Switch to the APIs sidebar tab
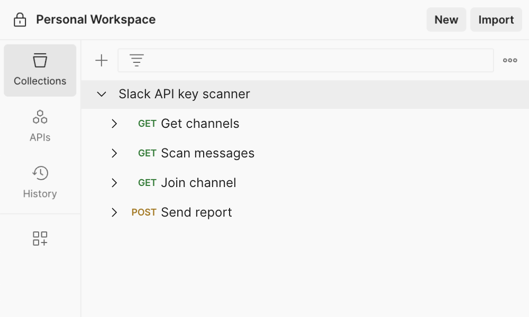This screenshot has width=529, height=317. point(40,126)
